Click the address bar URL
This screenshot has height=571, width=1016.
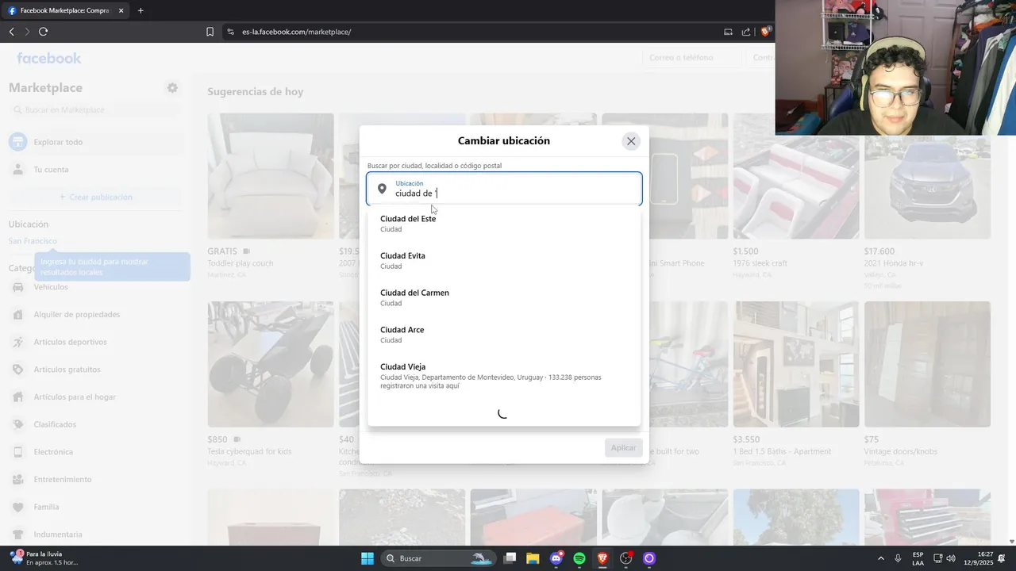coord(296,32)
